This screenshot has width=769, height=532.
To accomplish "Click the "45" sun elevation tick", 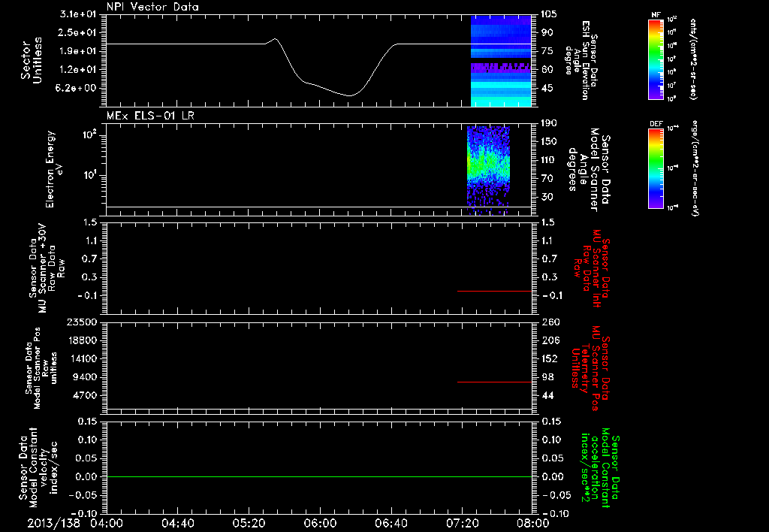I will (547, 89).
